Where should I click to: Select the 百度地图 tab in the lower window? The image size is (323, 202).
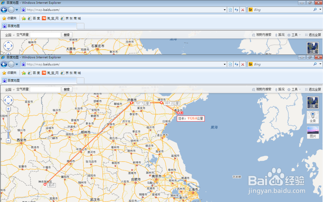39,80
